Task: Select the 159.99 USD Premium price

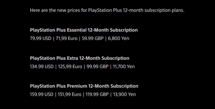Action: click(x=42, y=94)
